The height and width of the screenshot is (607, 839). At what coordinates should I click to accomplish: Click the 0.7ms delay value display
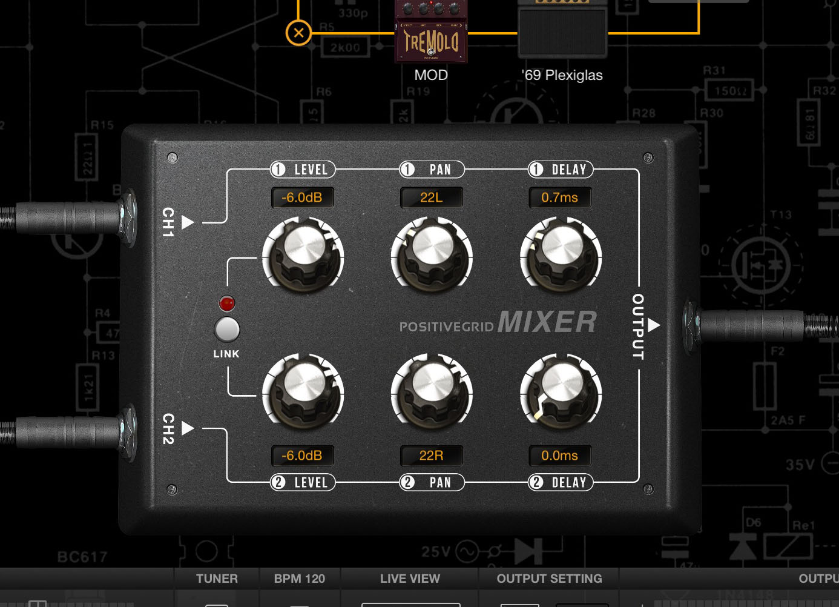(560, 197)
